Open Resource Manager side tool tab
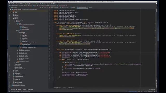Screen dimensions: 166x93 9,19
